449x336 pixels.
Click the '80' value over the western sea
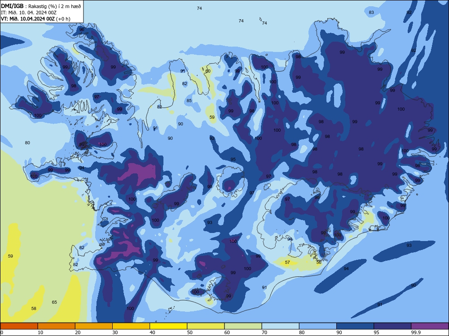coord(27,142)
